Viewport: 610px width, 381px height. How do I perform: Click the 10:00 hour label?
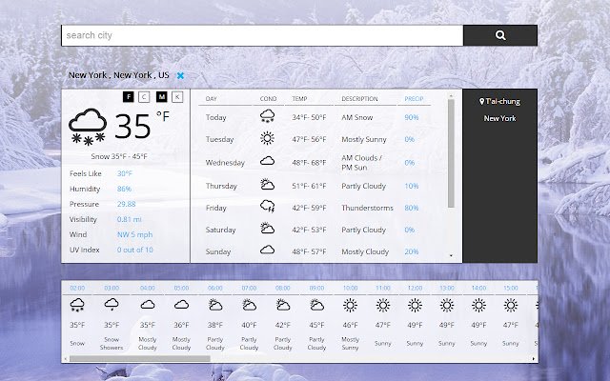point(350,288)
